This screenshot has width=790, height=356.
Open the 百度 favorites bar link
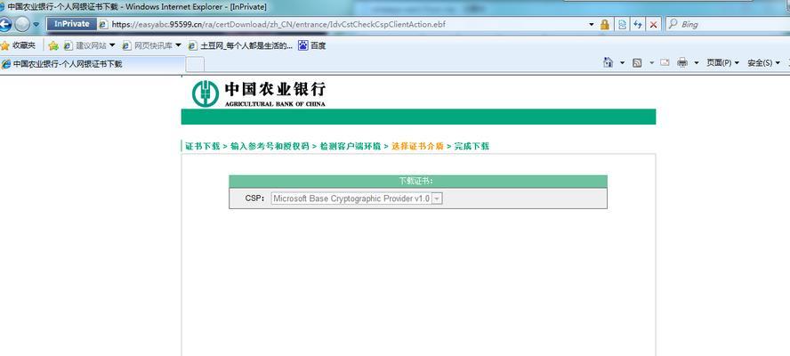point(312,46)
